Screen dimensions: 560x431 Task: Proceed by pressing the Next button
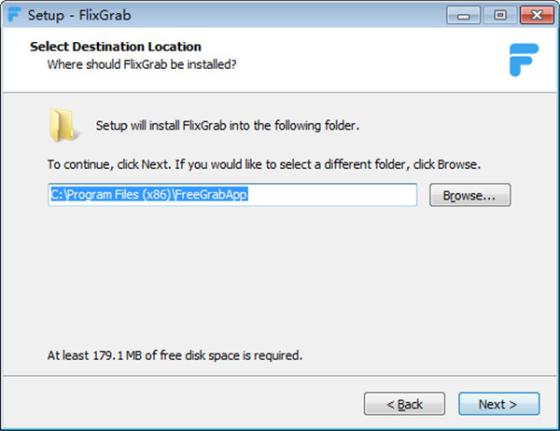tap(498, 404)
